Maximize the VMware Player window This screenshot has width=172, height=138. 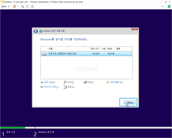pyautogui.click(x=166, y=2)
